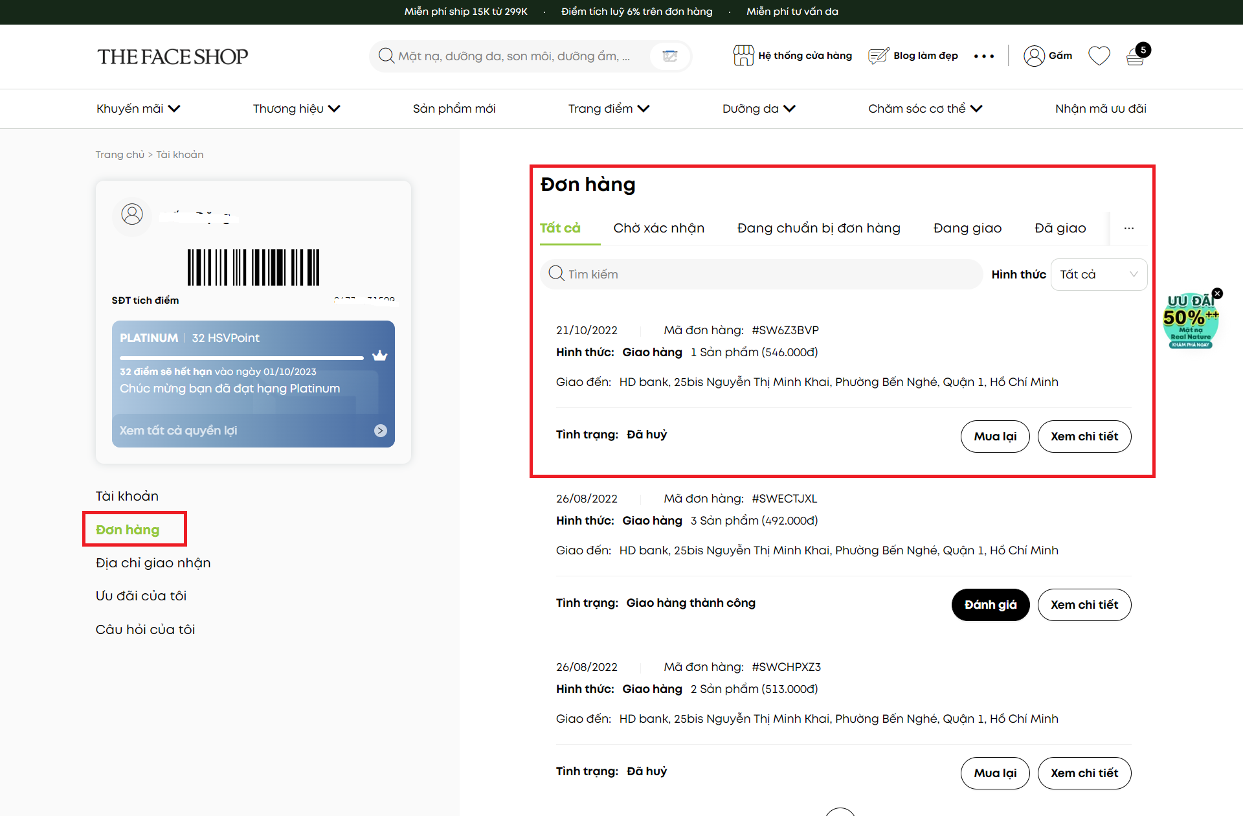Click the profile avatar on membership card
The width and height of the screenshot is (1243, 816).
click(132, 214)
